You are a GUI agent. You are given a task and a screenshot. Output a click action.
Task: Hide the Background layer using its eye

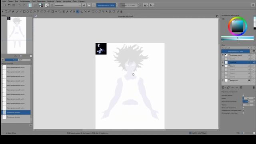click(x=223, y=80)
